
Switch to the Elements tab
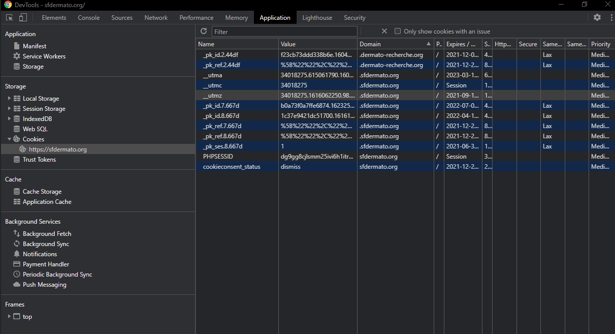pyautogui.click(x=54, y=17)
